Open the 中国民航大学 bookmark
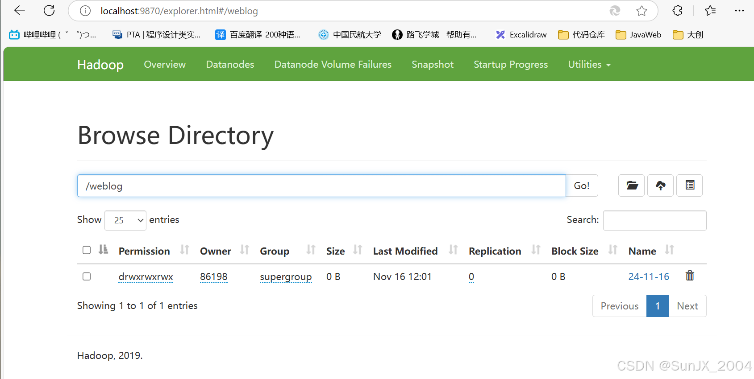 (350, 35)
